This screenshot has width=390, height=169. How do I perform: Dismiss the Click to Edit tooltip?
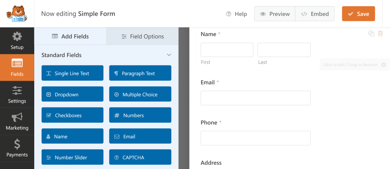(383, 65)
